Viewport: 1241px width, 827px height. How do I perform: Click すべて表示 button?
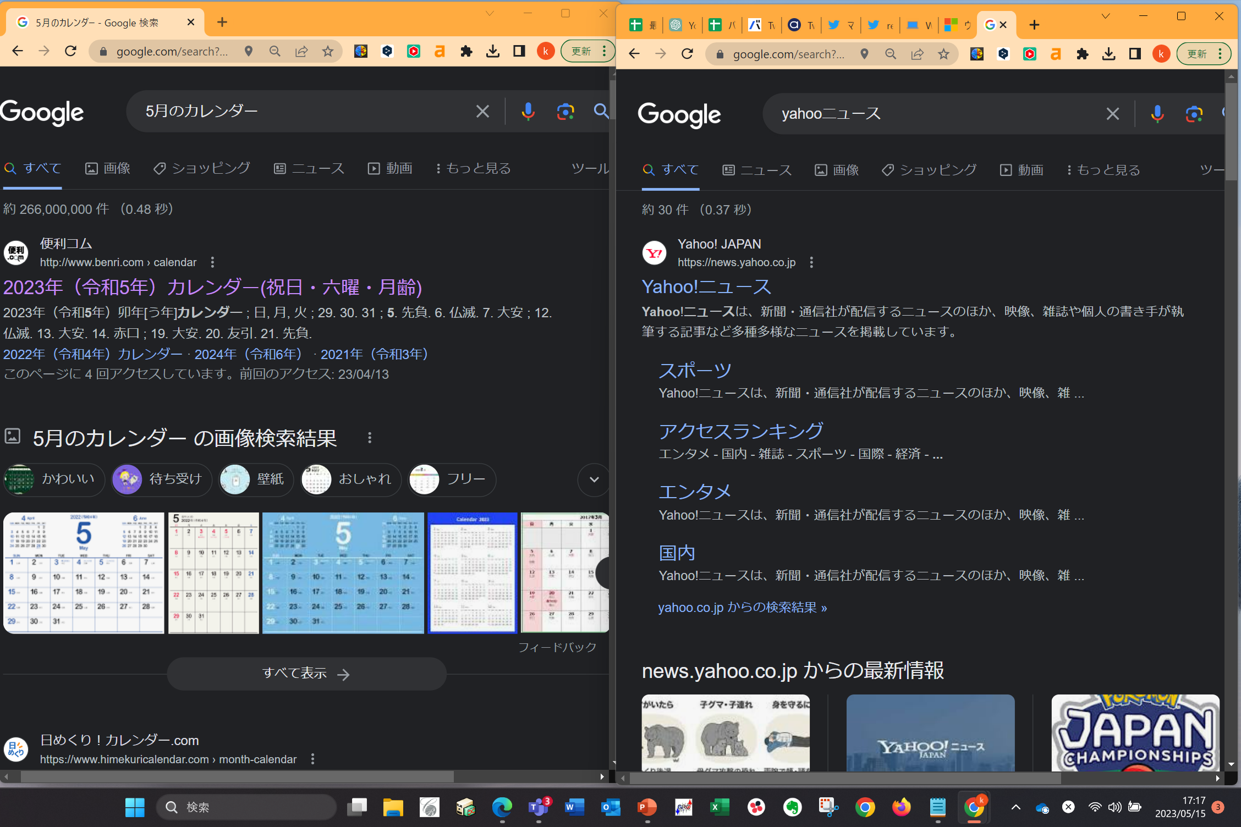click(306, 674)
